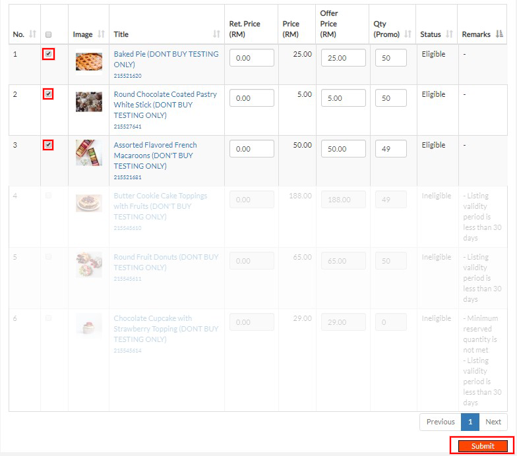
Task: Go to the Next page
Action: [x=493, y=422]
